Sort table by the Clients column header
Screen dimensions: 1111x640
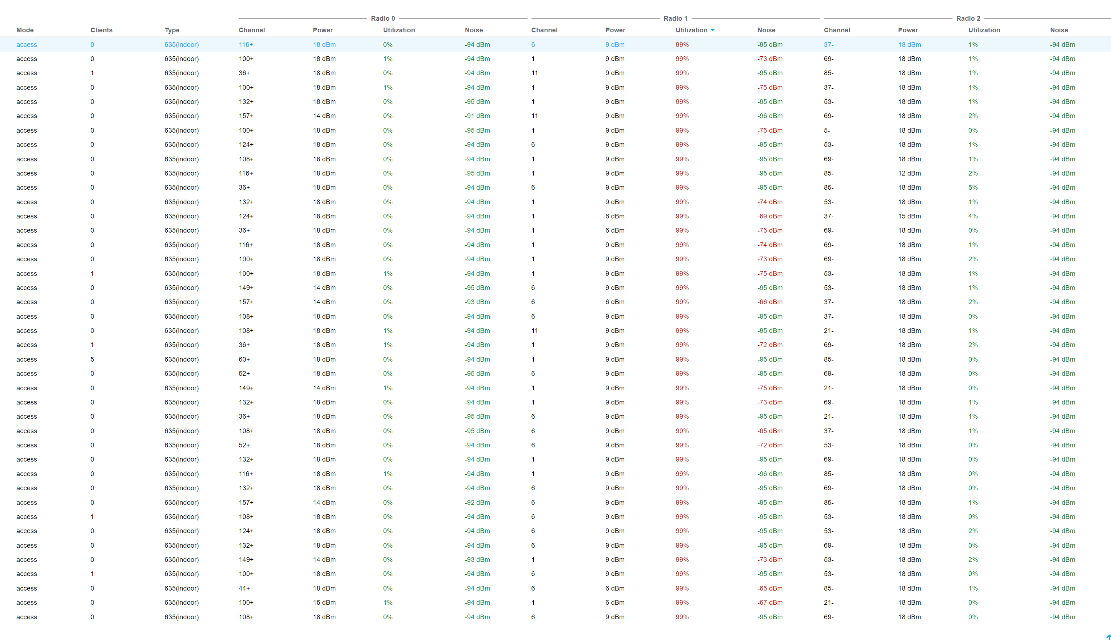coord(101,30)
